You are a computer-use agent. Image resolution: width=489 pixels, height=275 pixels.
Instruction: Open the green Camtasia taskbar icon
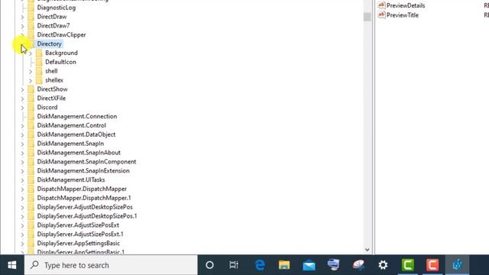point(407,265)
